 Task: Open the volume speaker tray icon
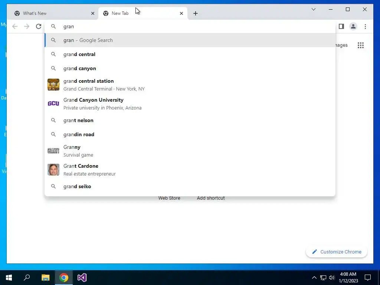[x=332, y=278]
